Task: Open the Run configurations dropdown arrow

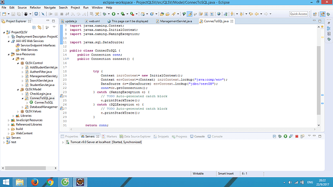Action: click(x=118, y=14)
